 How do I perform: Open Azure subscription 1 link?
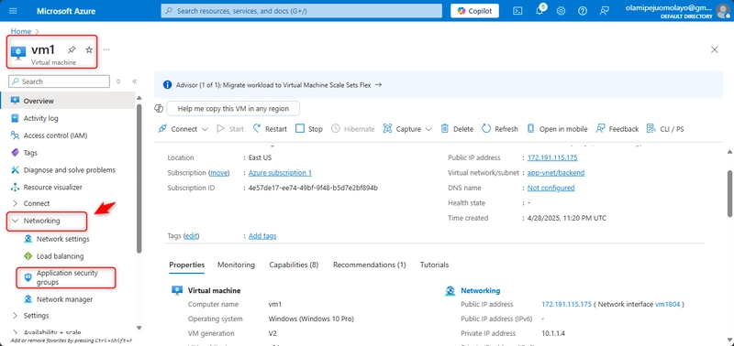click(x=280, y=173)
